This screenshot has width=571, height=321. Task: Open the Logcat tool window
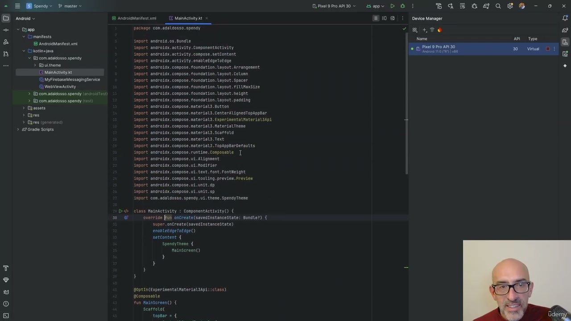(x=6, y=292)
